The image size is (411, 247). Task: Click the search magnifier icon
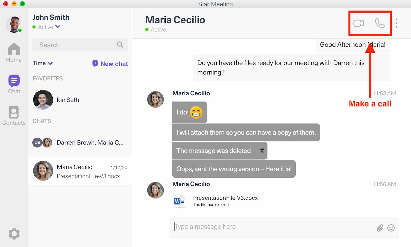click(x=120, y=45)
